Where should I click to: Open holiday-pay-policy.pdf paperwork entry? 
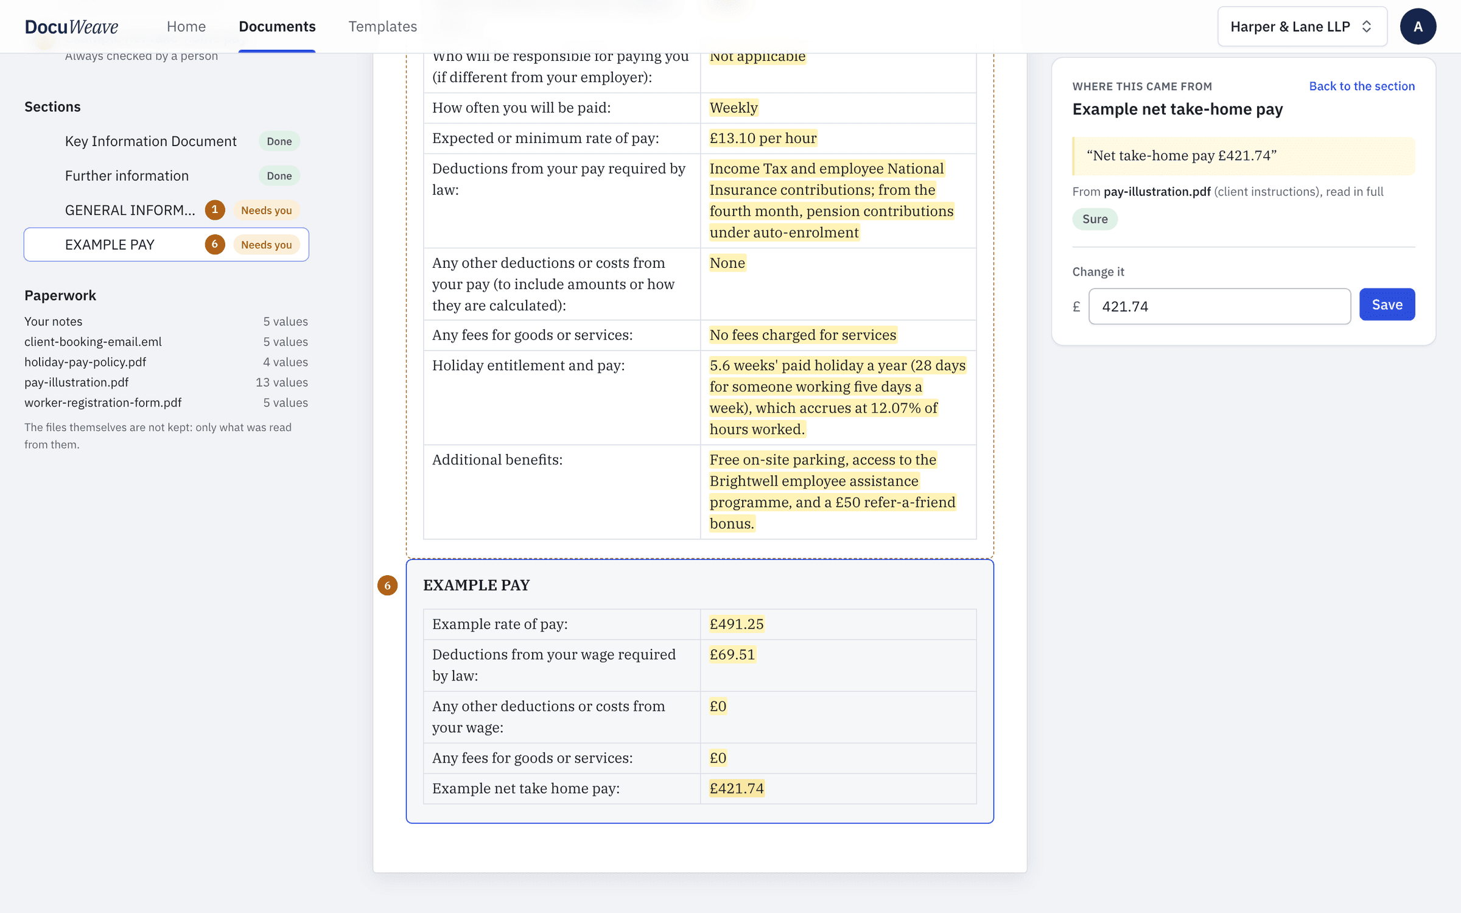(166, 362)
